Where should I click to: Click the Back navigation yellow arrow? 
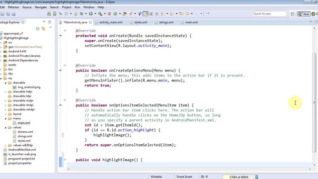click(187, 14)
